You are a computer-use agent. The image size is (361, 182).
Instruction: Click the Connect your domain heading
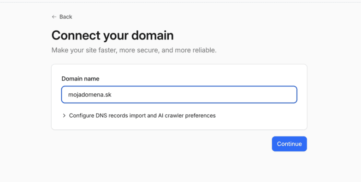tap(112, 35)
